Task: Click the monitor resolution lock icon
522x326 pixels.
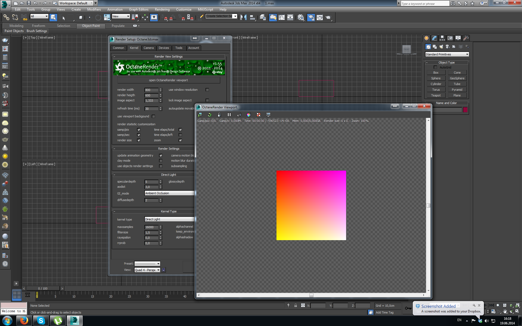Action: click(x=268, y=115)
